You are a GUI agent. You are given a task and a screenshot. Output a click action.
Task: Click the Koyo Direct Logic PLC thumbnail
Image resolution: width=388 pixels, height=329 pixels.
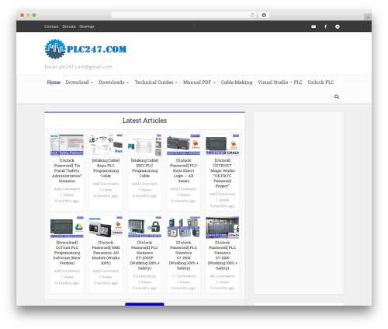coord(183,145)
